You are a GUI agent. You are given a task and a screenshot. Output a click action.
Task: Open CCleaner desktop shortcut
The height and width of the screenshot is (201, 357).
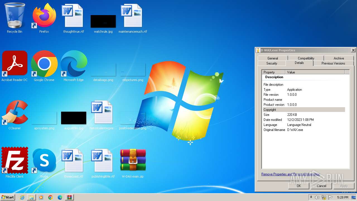tap(15, 115)
